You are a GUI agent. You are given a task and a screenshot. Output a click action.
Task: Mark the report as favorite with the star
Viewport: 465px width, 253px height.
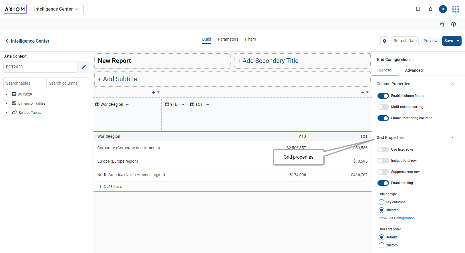[442, 24]
